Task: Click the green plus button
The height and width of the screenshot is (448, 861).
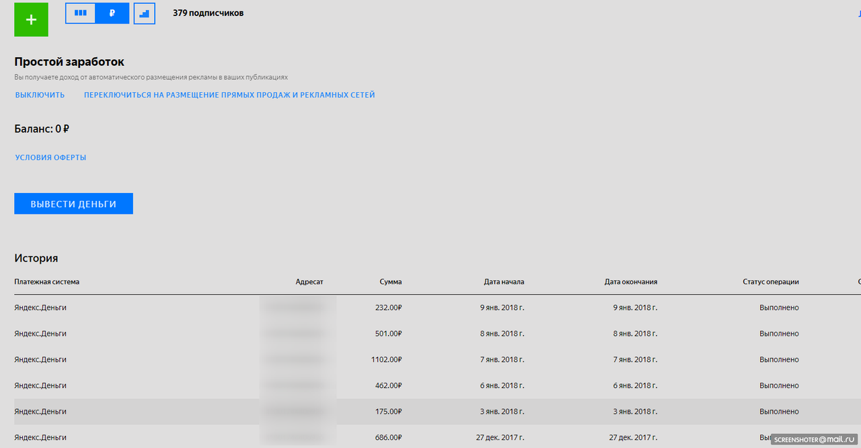Action: pos(31,20)
